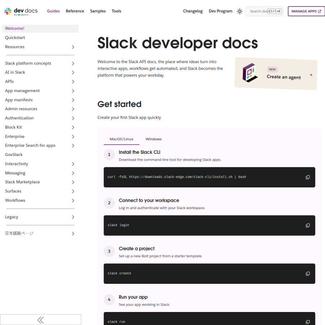Go to the Changelog page
Screen dimensions: 325x325
click(193, 11)
